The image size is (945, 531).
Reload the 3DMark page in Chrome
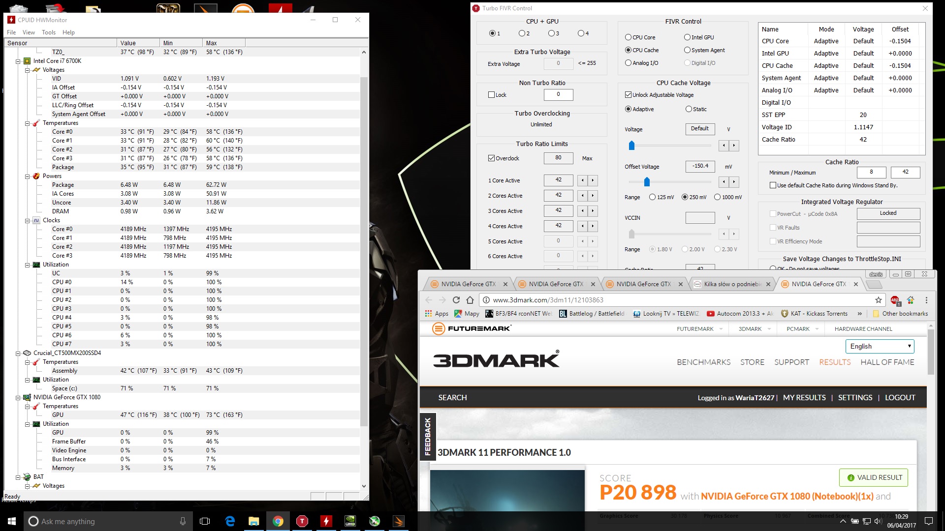pos(456,300)
